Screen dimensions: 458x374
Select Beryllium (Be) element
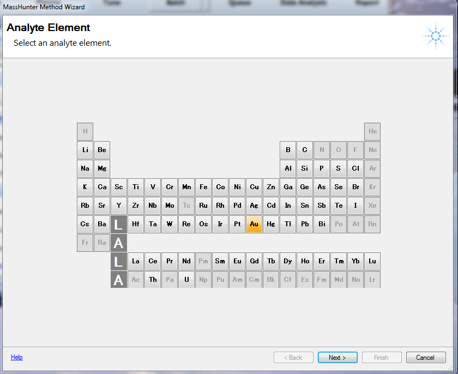click(x=102, y=150)
